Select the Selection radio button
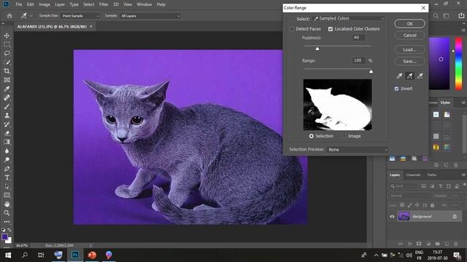The width and height of the screenshot is (467, 262). pyautogui.click(x=312, y=136)
